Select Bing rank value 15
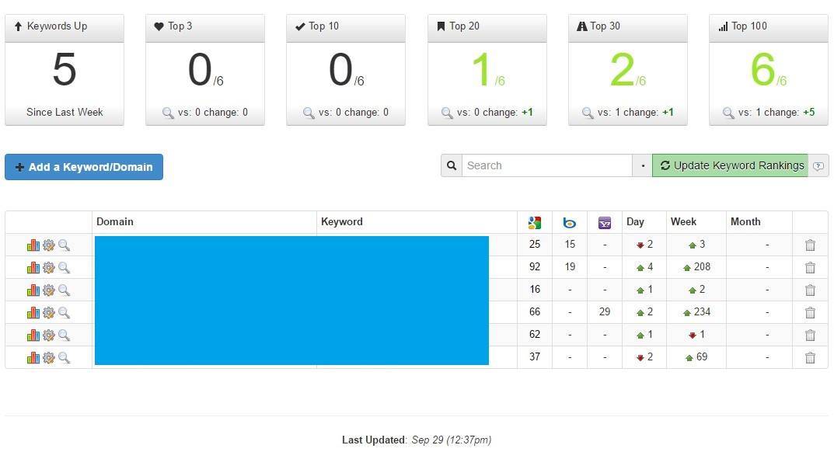Image resolution: width=834 pixels, height=452 pixels. click(x=570, y=244)
